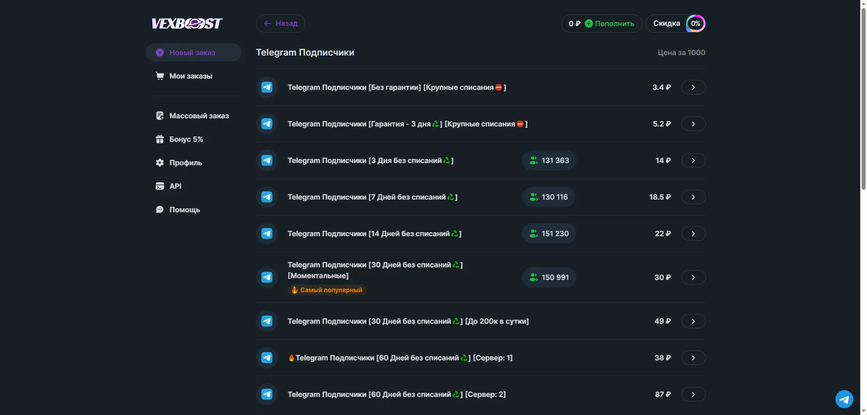Image resolution: width=867 pixels, height=415 pixels.
Task: Click the Самый популярный badge
Action: click(327, 290)
